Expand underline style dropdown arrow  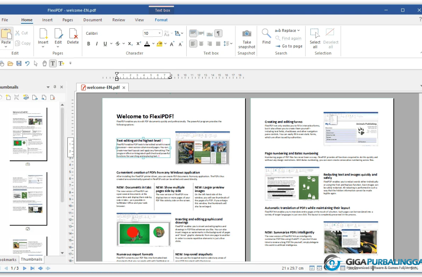(111, 44)
